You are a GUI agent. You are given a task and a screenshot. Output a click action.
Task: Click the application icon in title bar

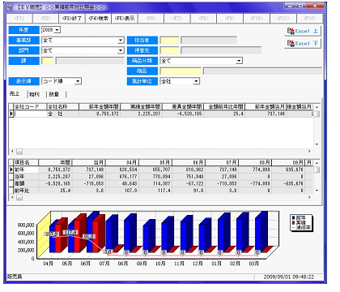pyautogui.click(x=11, y=7)
